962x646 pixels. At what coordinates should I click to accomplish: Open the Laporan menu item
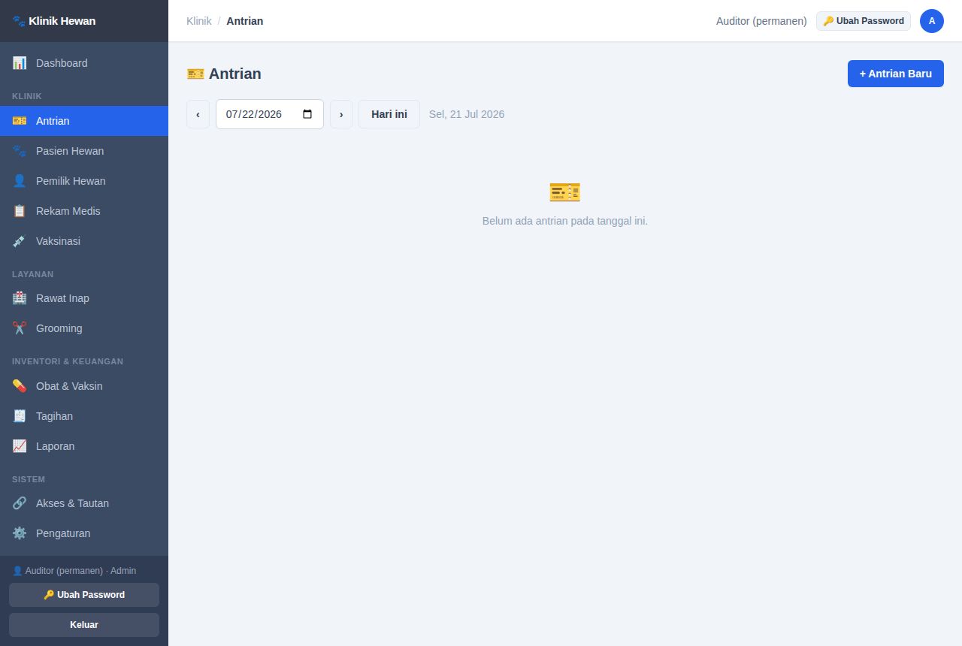[x=84, y=446]
